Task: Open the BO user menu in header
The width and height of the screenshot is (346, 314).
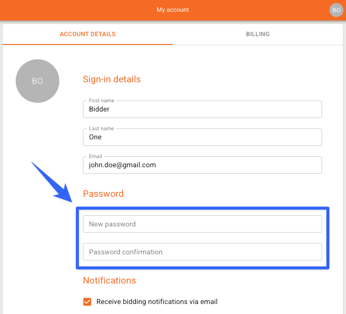Action: coord(336,10)
